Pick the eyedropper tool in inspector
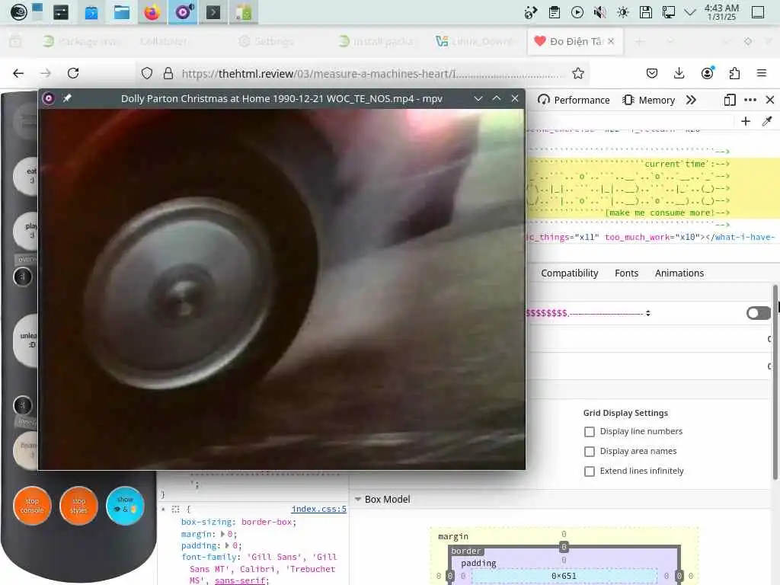The width and height of the screenshot is (780, 585). coord(767,121)
